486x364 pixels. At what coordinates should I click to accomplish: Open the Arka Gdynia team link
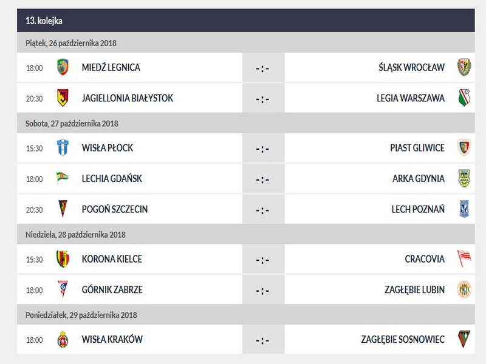[419, 178]
